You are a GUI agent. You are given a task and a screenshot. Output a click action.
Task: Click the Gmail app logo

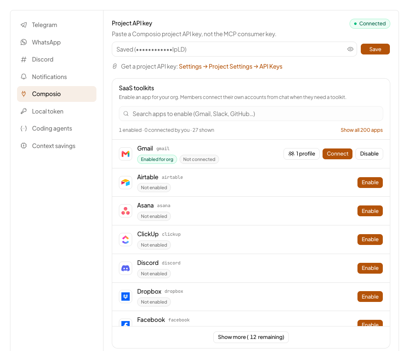[126, 154]
